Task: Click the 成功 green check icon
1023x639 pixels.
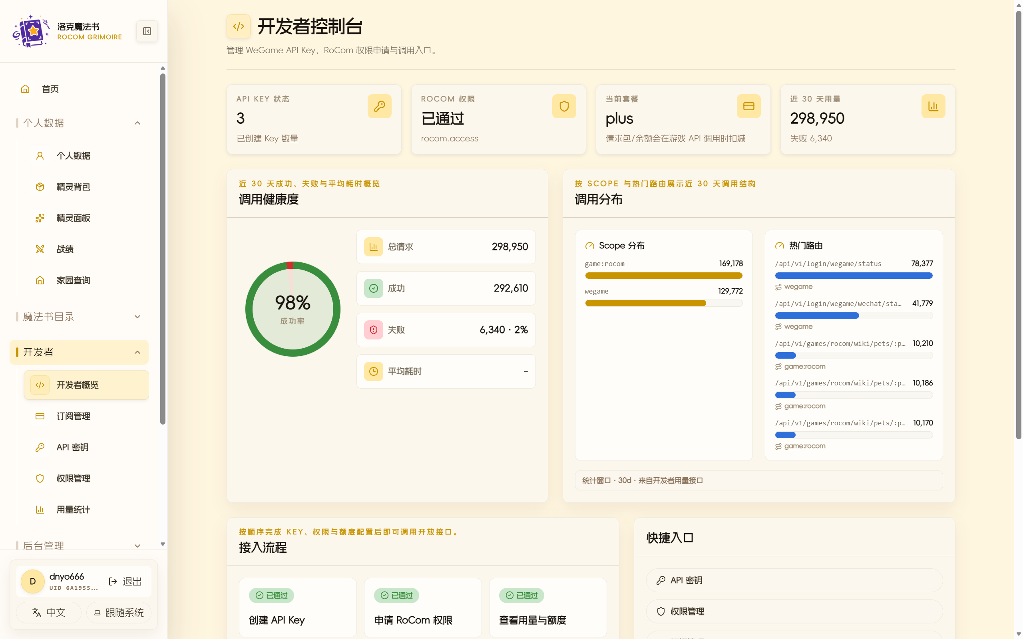Action: tap(373, 288)
